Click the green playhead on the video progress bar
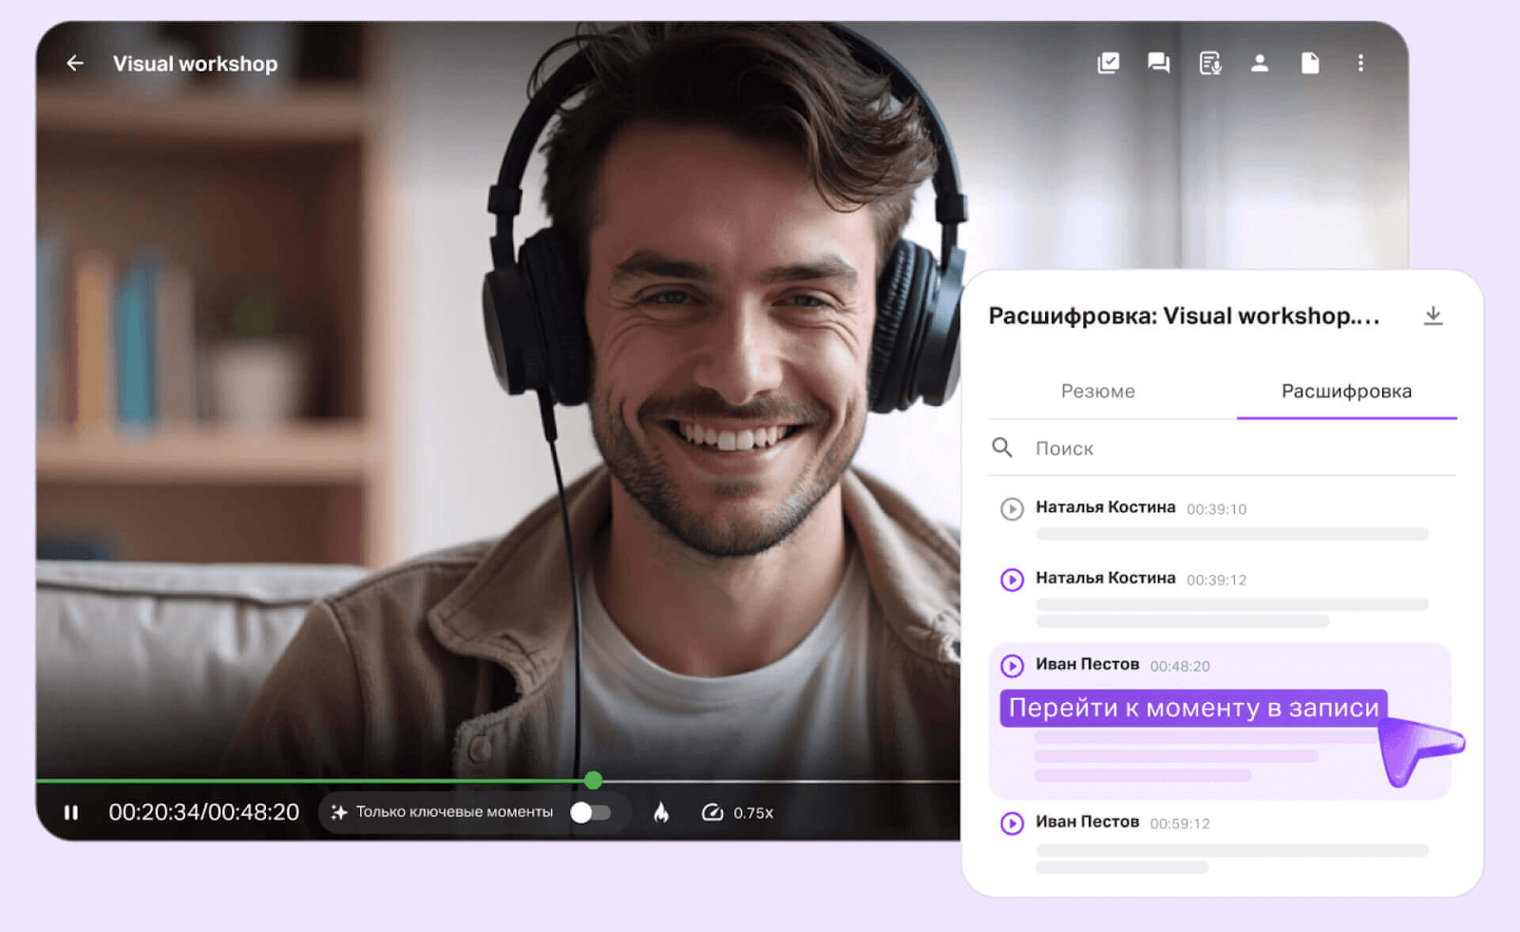This screenshot has width=1520, height=932. (x=593, y=780)
